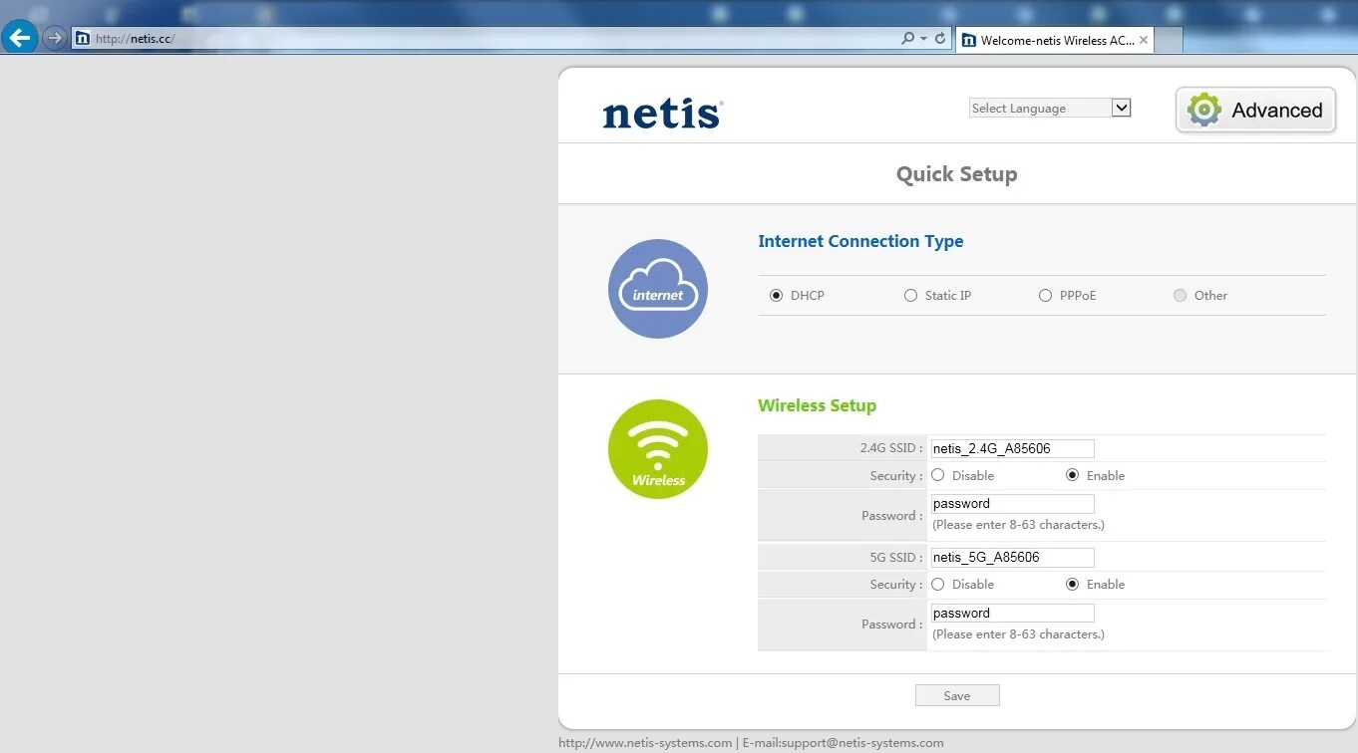Open a new blank browser tab

tap(1169, 41)
